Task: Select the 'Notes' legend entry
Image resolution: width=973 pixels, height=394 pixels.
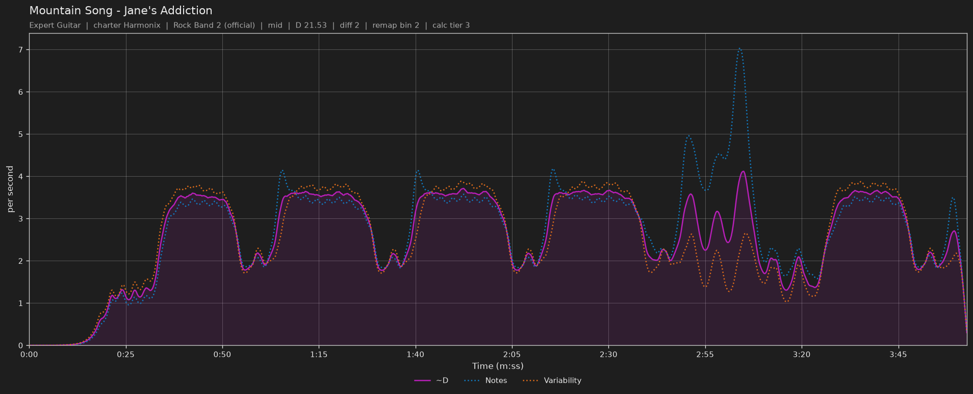Action: (485, 380)
